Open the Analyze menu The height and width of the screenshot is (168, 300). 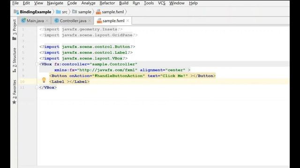tap(88, 3)
